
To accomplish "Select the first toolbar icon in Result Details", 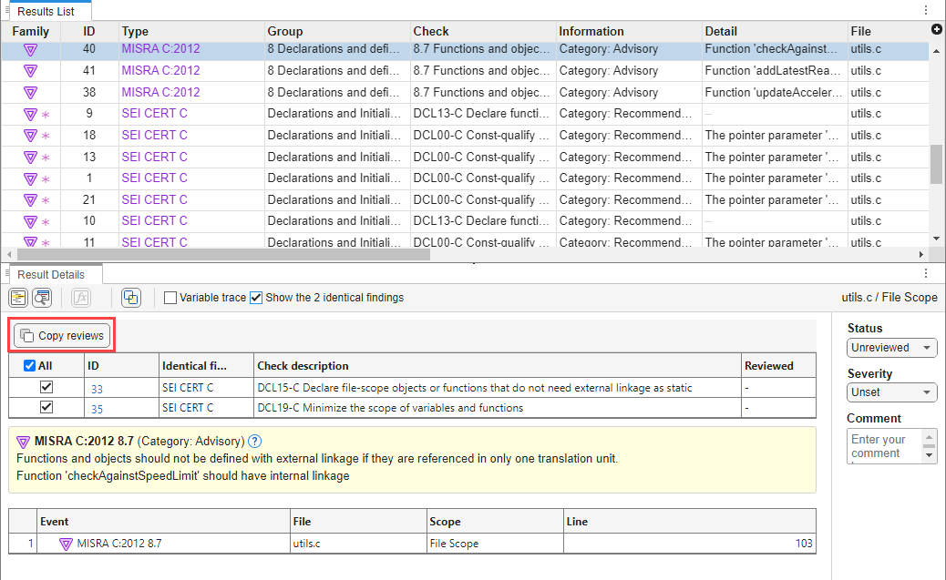I will click(18, 298).
